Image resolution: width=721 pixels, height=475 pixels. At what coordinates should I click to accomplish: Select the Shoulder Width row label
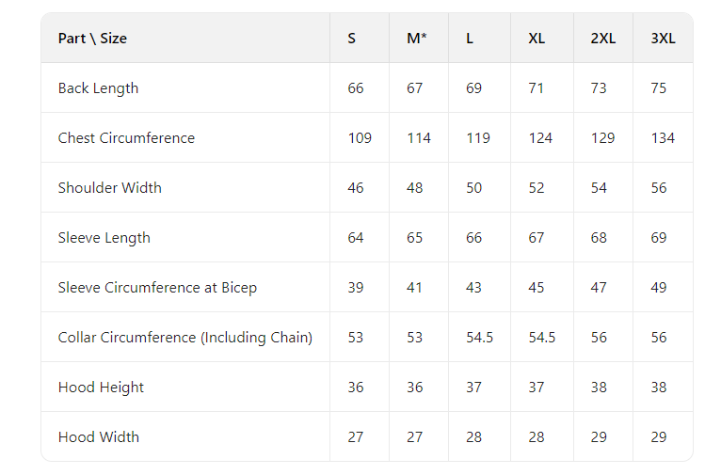point(109,188)
